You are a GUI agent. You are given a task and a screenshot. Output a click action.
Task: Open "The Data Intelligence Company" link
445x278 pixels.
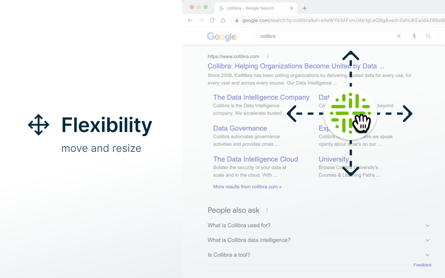tap(261, 97)
